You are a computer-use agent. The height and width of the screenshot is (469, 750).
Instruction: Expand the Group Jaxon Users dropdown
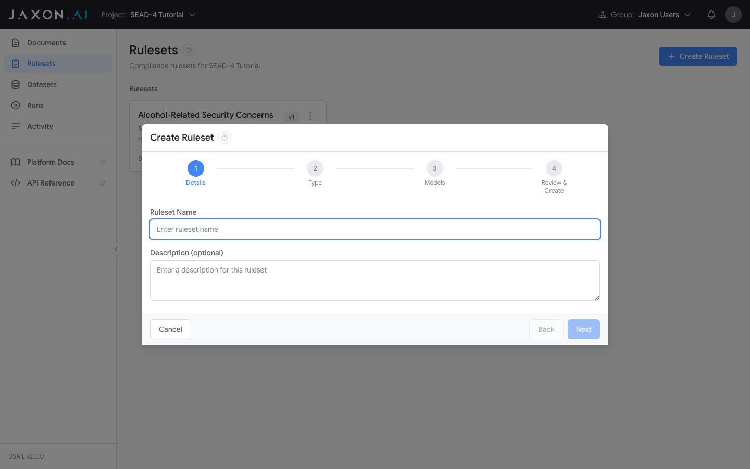[x=664, y=14]
